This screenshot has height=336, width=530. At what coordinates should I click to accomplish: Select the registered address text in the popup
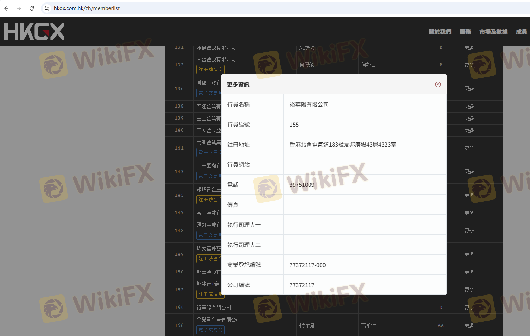tap(343, 145)
